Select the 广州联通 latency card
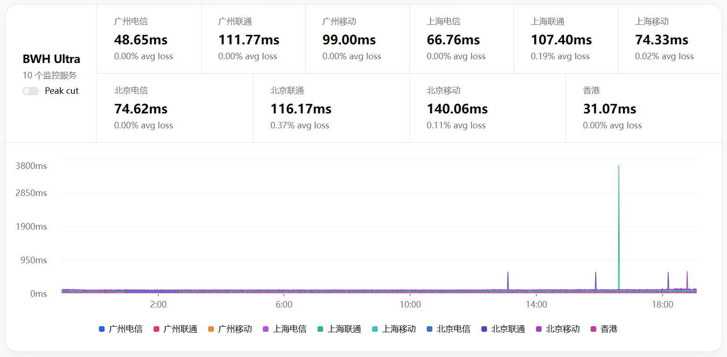This screenshot has height=357, width=727. pyautogui.click(x=253, y=40)
